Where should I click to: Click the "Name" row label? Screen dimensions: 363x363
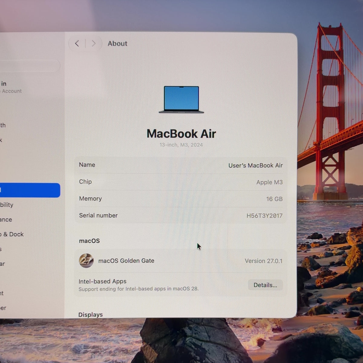[87, 165]
